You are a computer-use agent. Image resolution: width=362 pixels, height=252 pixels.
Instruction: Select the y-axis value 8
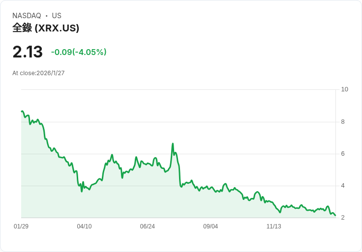(x=343, y=122)
